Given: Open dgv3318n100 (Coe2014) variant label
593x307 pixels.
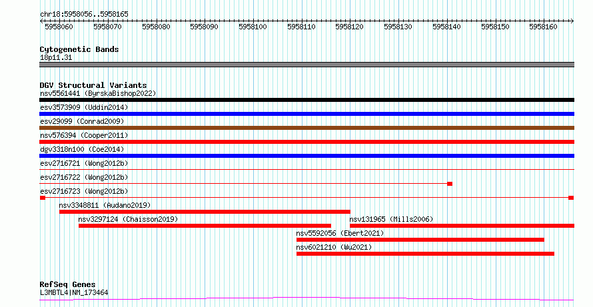Looking at the screenshot, I should [82, 149].
